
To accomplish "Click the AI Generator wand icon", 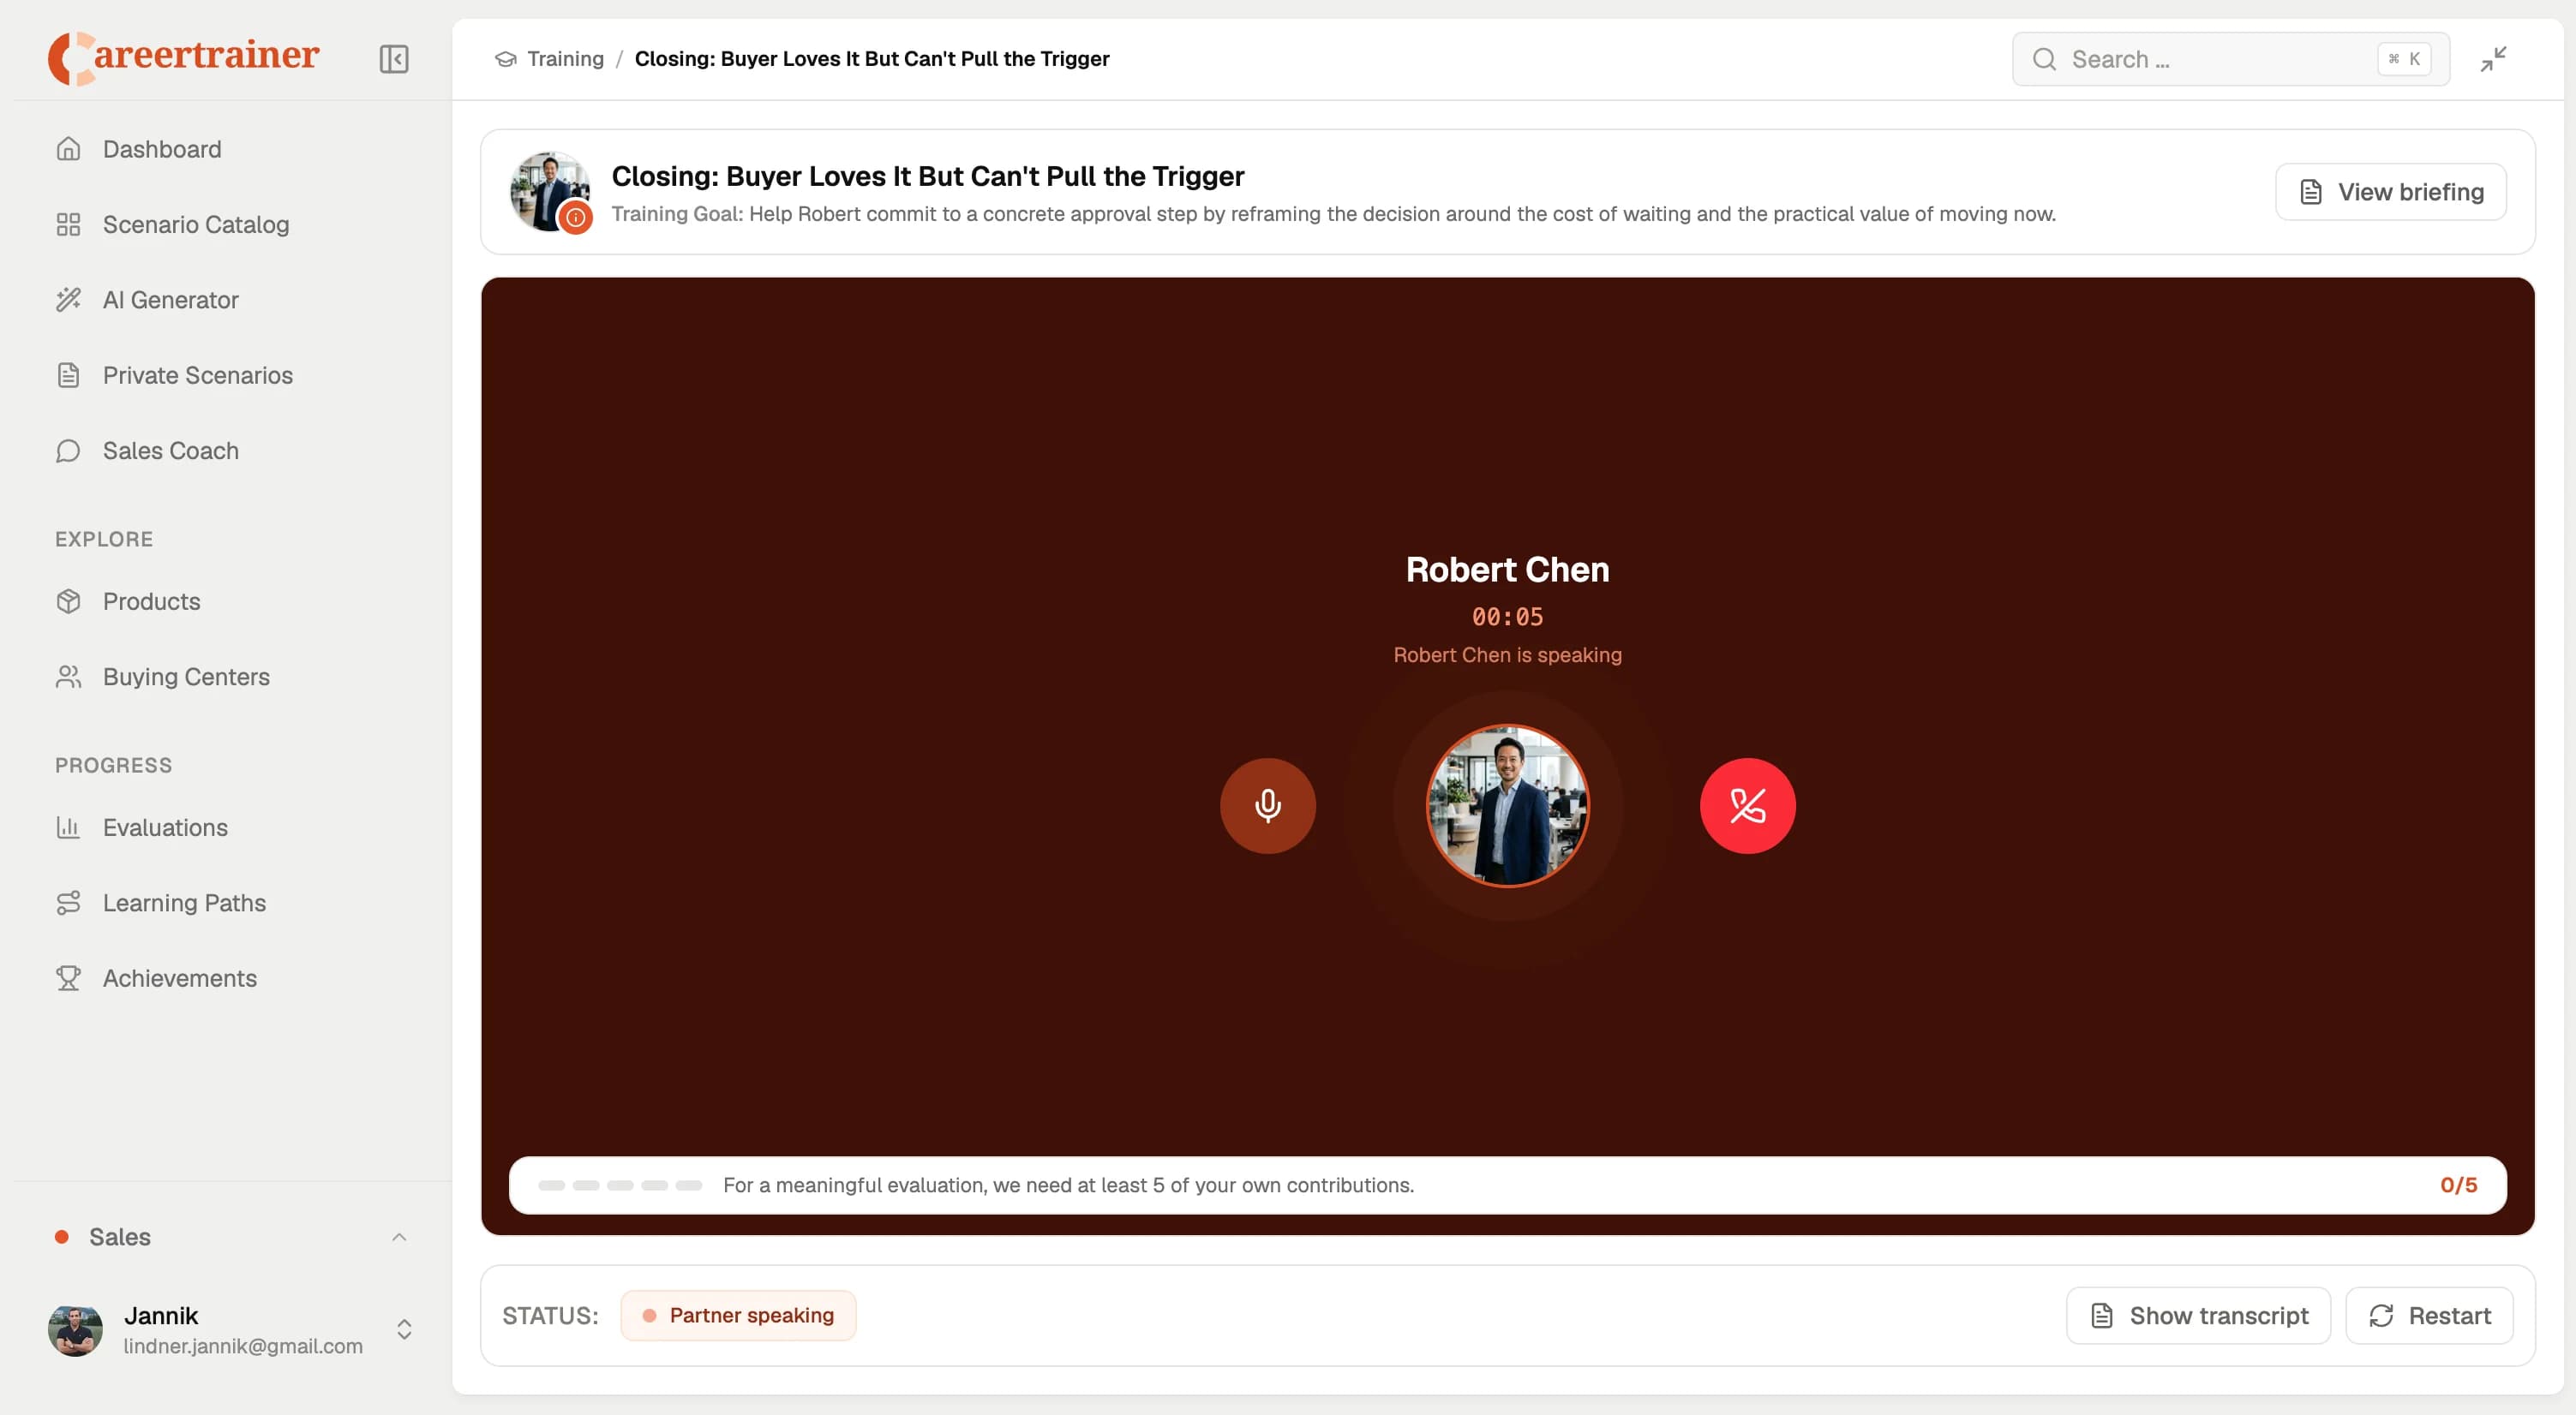I will (x=68, y=300).
